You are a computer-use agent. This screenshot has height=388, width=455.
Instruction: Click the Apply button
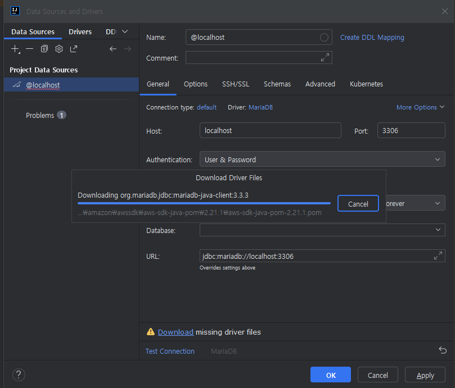(425, 375)
